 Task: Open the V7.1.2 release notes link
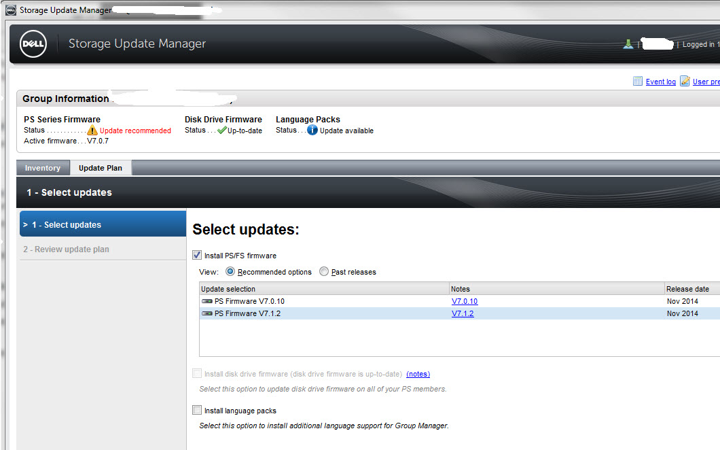(463, 313)
